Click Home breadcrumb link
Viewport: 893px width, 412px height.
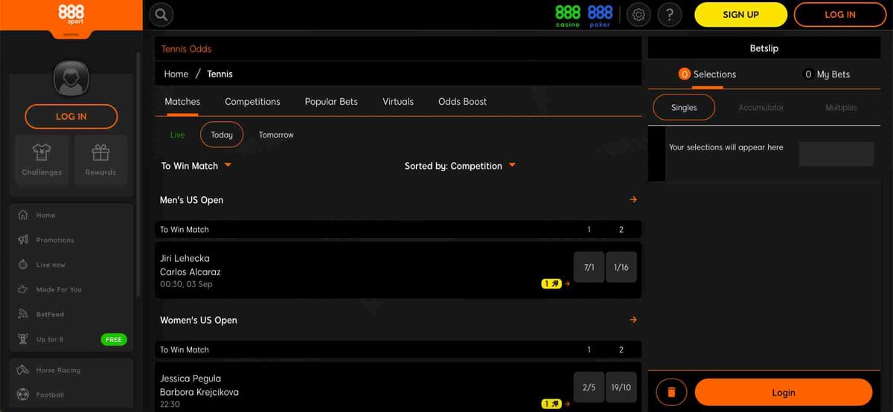point(176,74)
